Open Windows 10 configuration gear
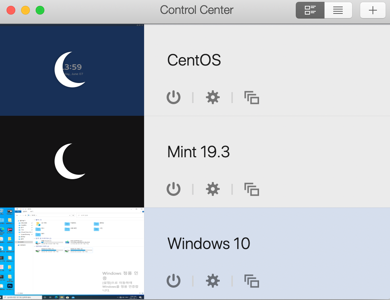The image size is (390, 300). point(213,281)
